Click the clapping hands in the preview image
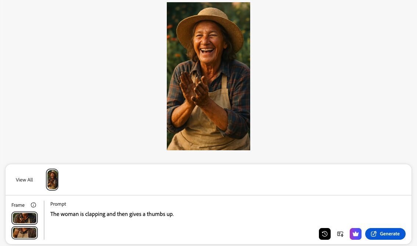Screen dimensions: 417x246 click(x=194, y=89)
